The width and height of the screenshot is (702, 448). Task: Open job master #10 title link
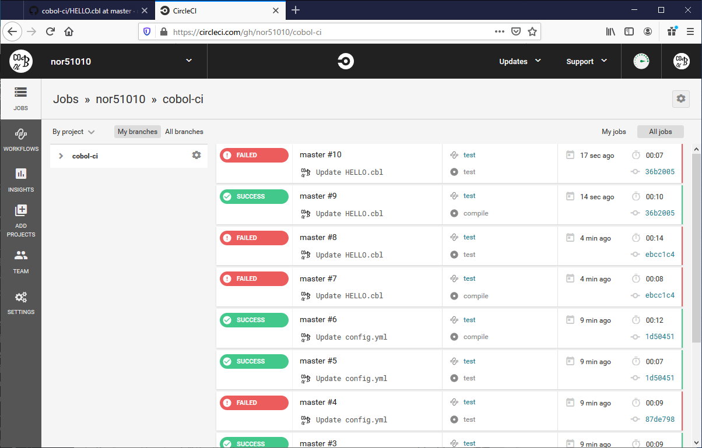point(321,154)
